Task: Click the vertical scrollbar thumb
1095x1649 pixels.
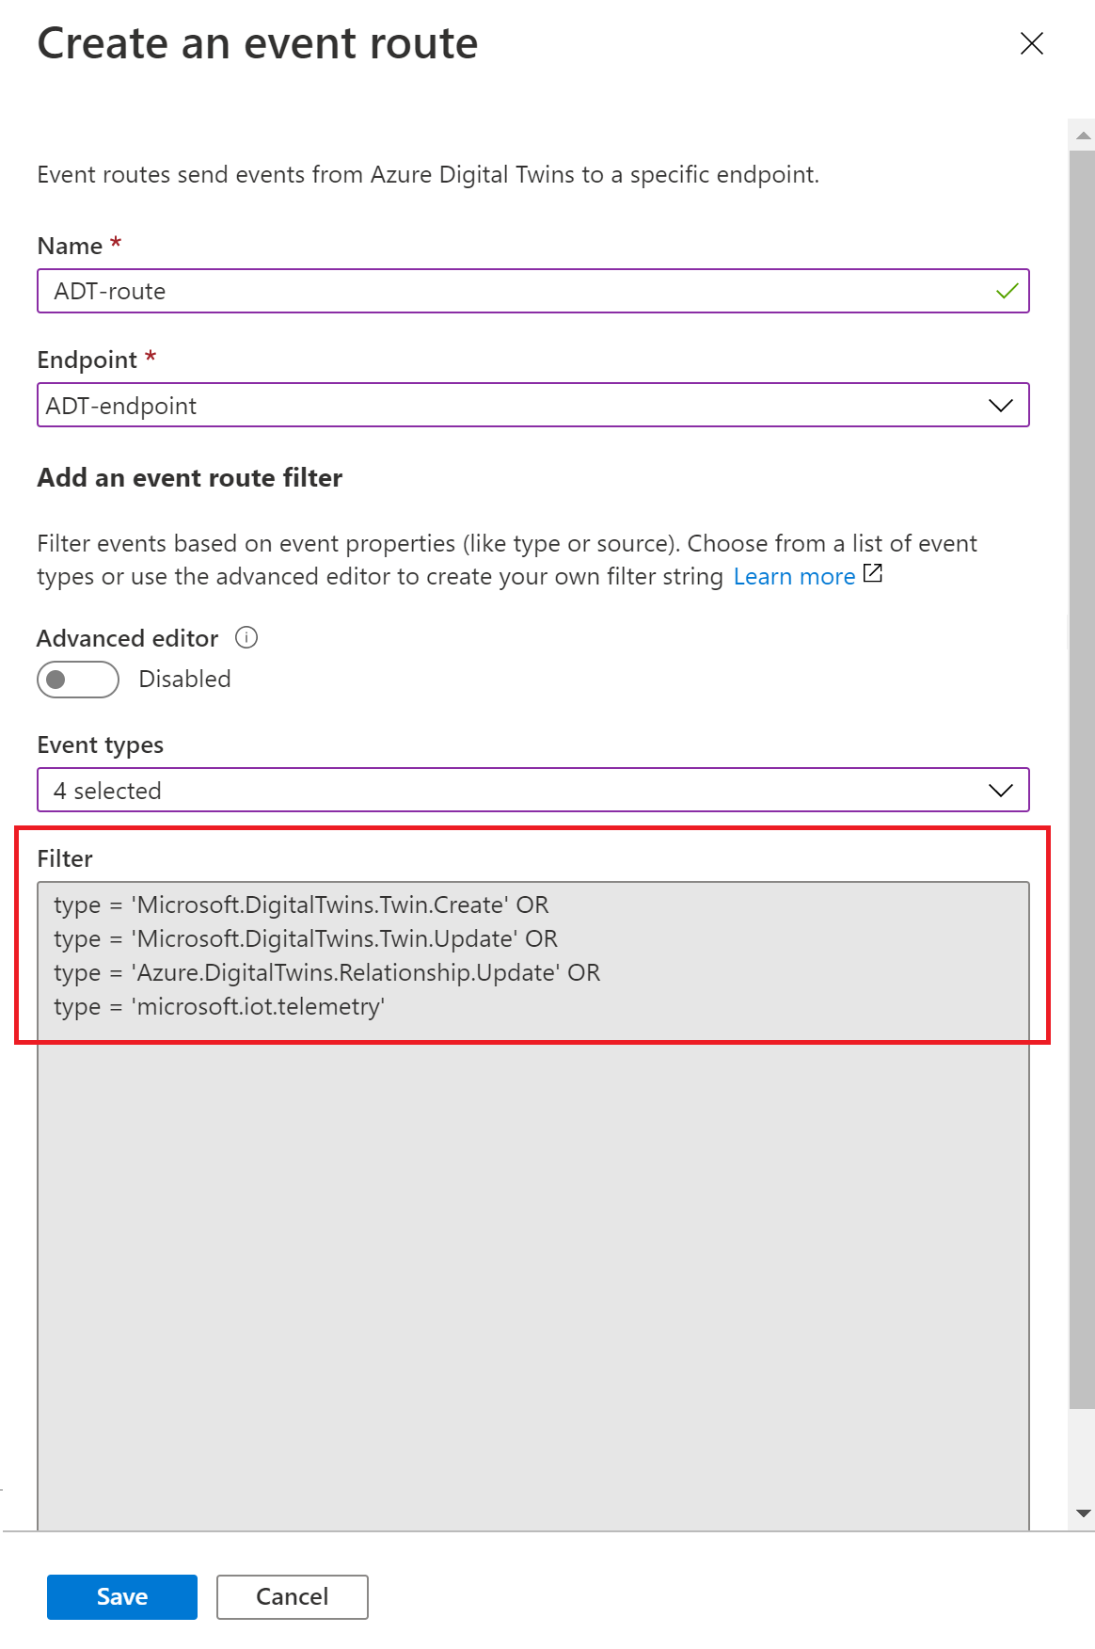Action: (1083, 779)
